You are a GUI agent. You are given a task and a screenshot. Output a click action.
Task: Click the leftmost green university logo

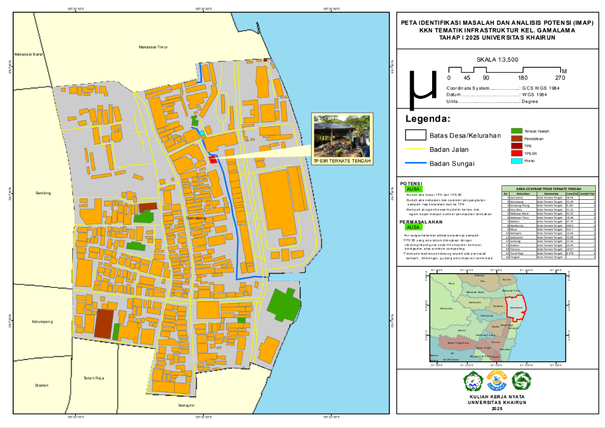(x=472, y=379)
